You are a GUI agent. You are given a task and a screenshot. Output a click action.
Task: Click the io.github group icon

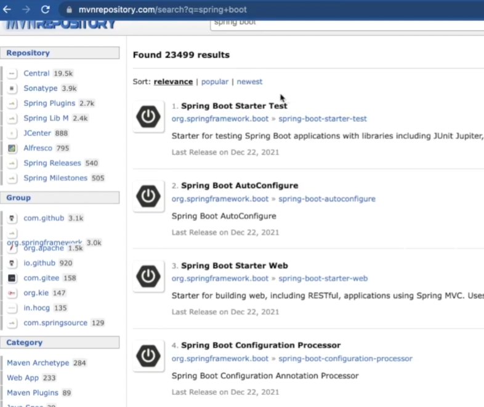click(12, 263)
